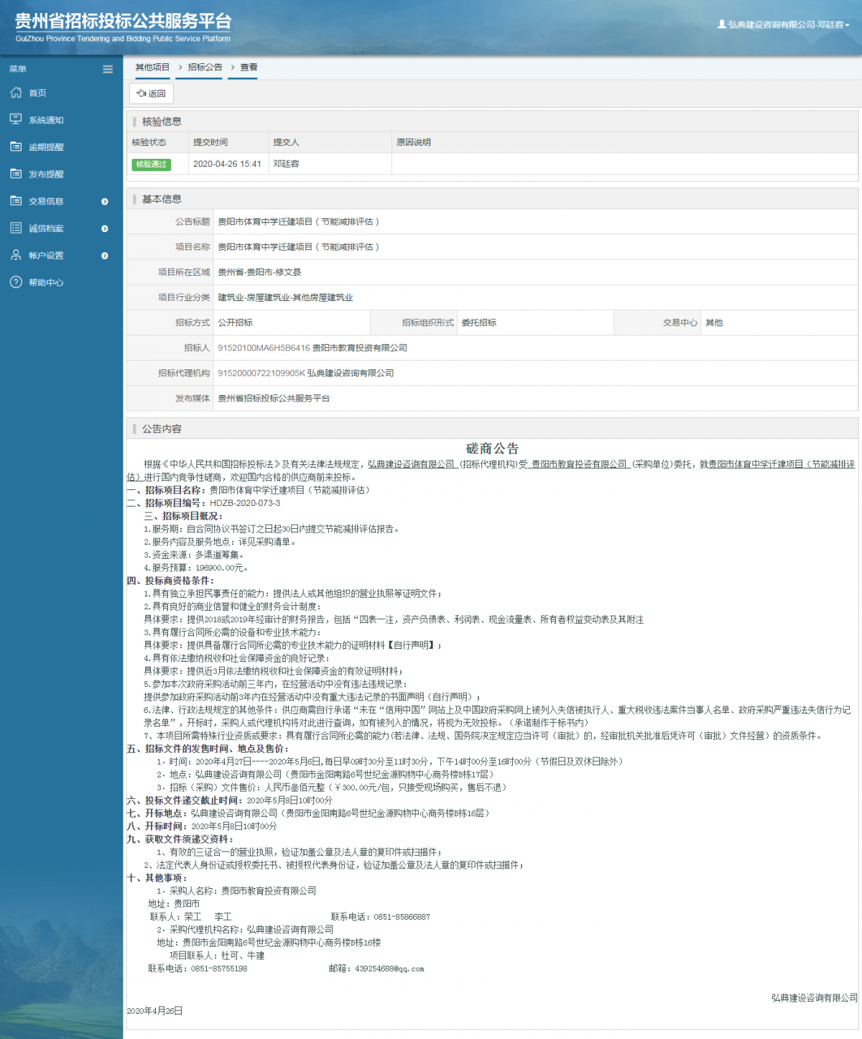
Task: Click the 贵州省招标投标公共服务平台 title logo
Action: click(123, 27)
